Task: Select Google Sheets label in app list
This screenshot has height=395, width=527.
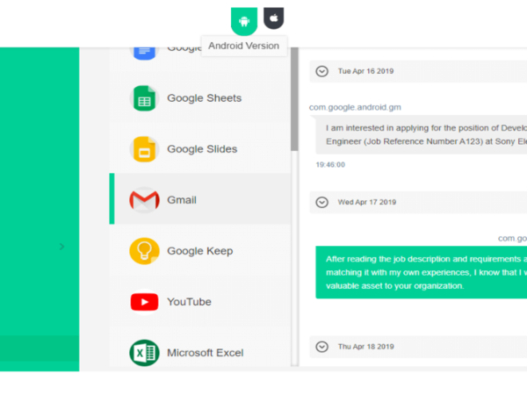Action: click(x=205, y=98)
